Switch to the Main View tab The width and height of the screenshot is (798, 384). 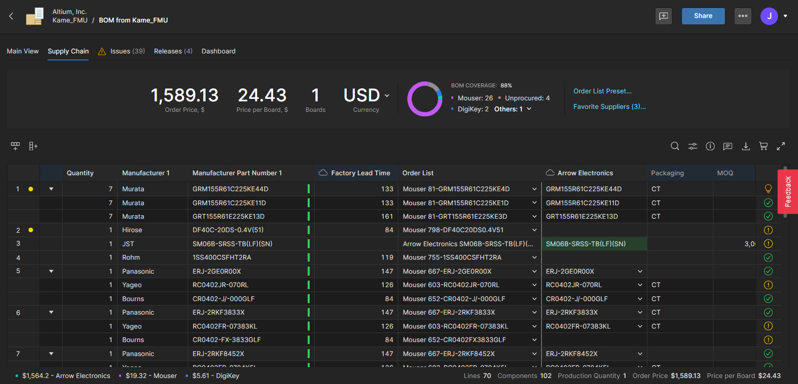pos(23,51)
